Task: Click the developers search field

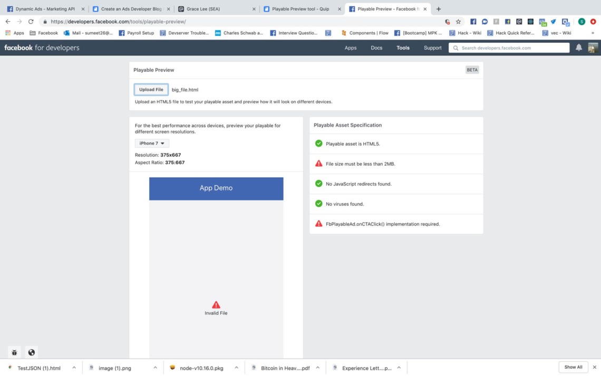Action: 509,47
